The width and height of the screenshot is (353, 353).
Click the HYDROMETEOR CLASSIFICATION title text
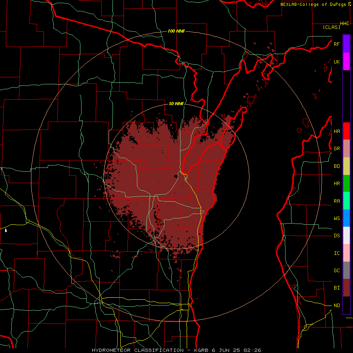(138, 350)
